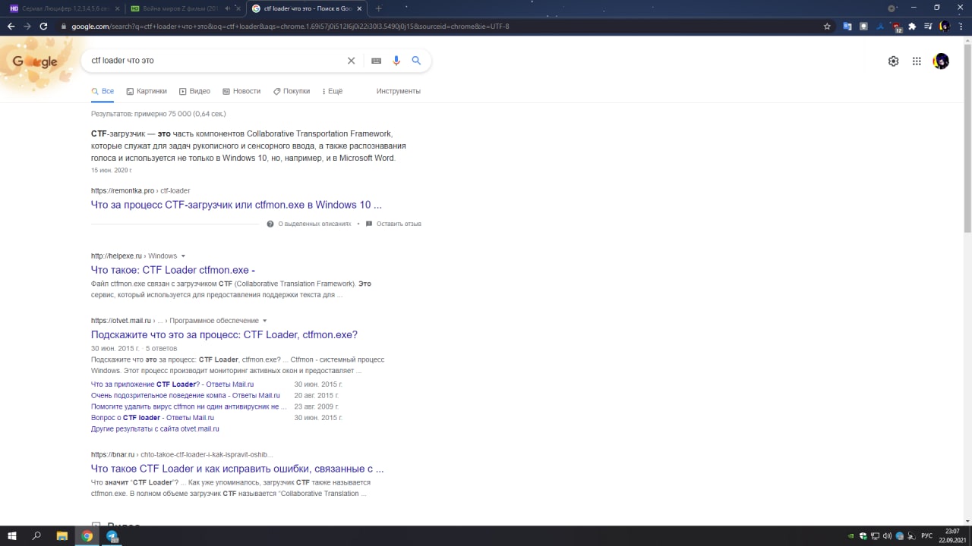The height and width of the screenshot is (546, 972).
Task: Click the browser forward arrow
Action: [27, 26]
